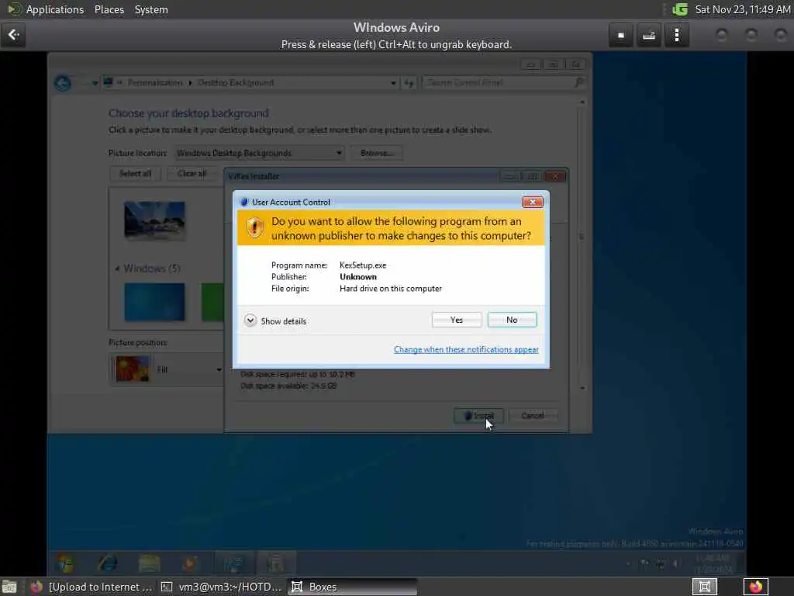Click No in User Account Control
Viewport: 794px width, 596px height.
[512, 320]
